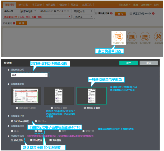Select 官方三联 style radio
The height and width of the screenshot is (151, 164).
[x=84, y=131]
